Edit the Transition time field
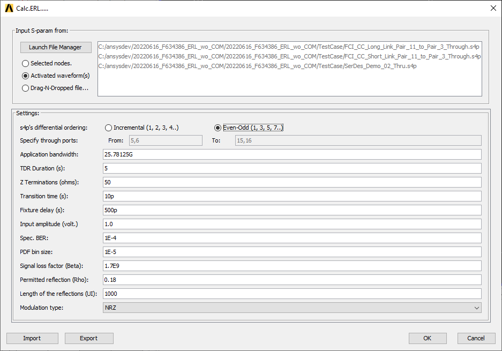Viewport: 502px width, 351px height. click(292, 196)
